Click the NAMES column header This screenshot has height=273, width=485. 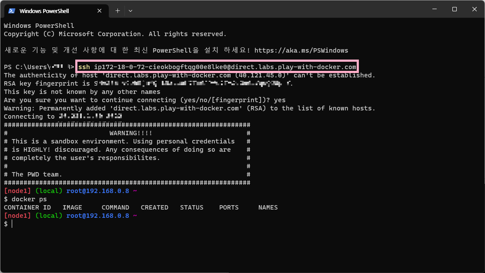pyautogui.click(x=268, y=207)
